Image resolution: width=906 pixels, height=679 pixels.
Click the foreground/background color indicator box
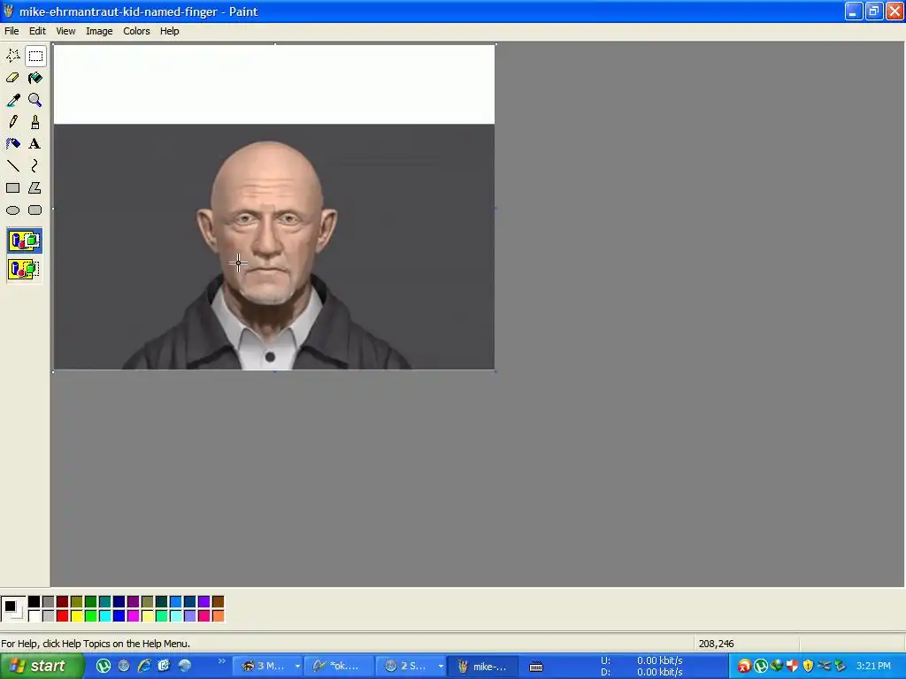click(x=12, y=609)
